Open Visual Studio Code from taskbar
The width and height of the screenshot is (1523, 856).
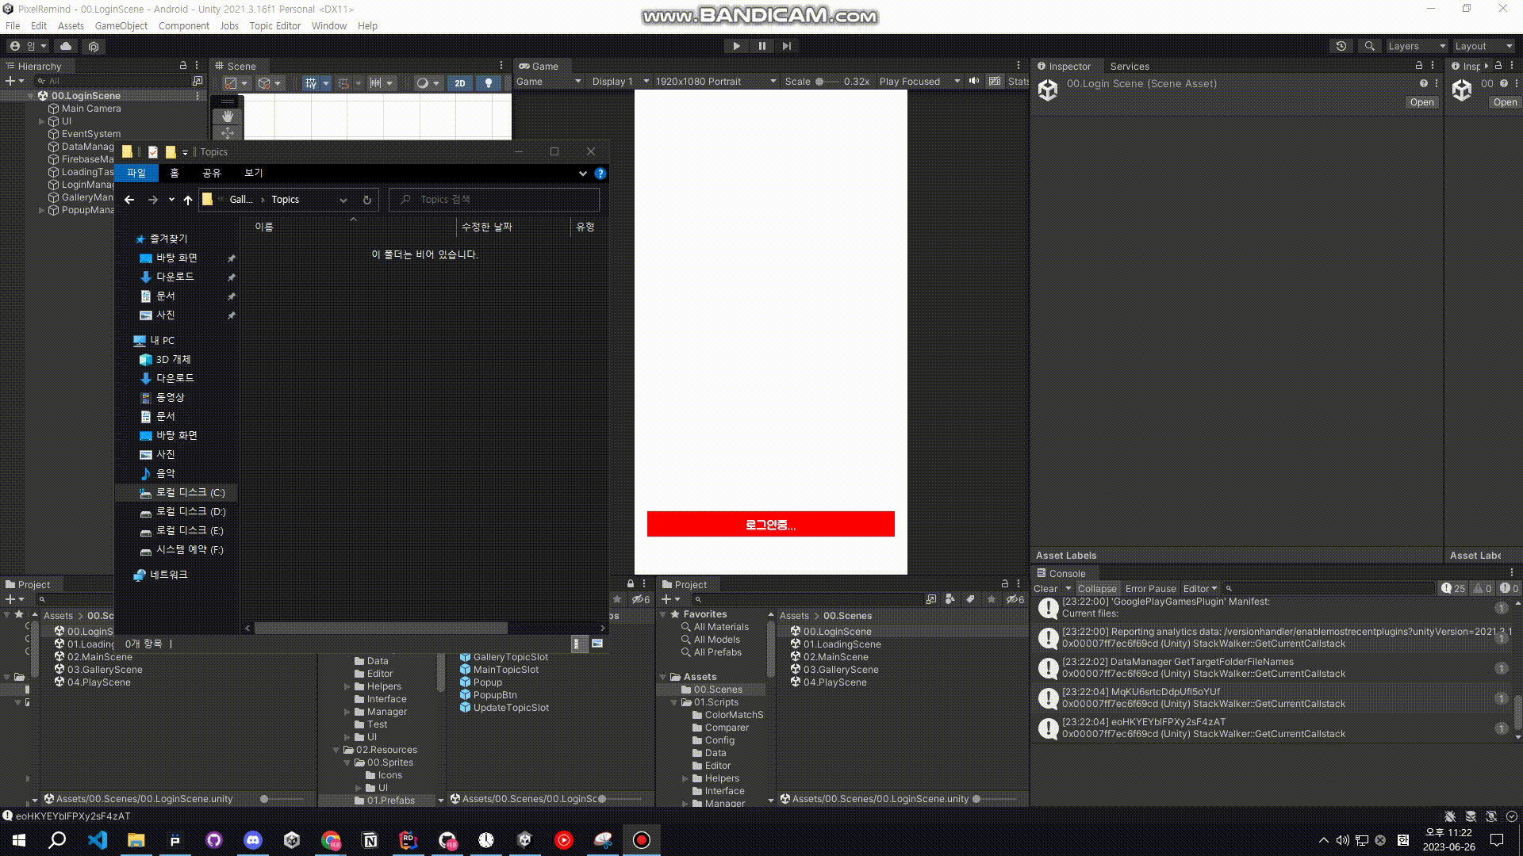(97, 840)
